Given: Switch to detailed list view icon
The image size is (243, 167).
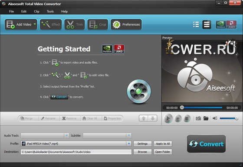Looking at the screenshot, I should click(196, 24).
